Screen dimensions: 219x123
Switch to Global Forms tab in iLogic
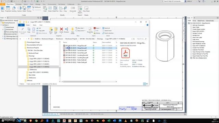tap(201, 20)
